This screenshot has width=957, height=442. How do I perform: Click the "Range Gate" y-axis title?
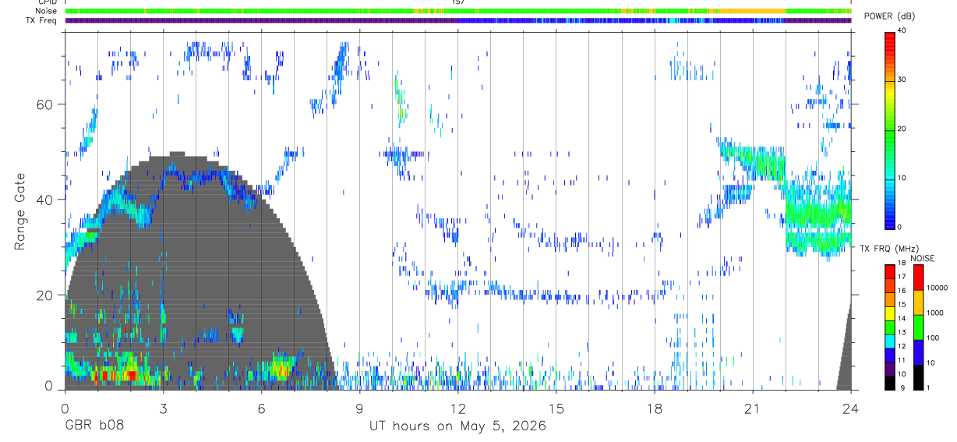click(19, 211)
